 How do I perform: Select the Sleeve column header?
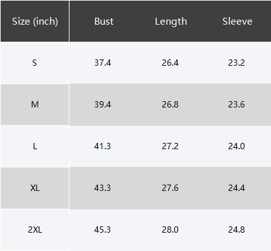coord(238,21)
